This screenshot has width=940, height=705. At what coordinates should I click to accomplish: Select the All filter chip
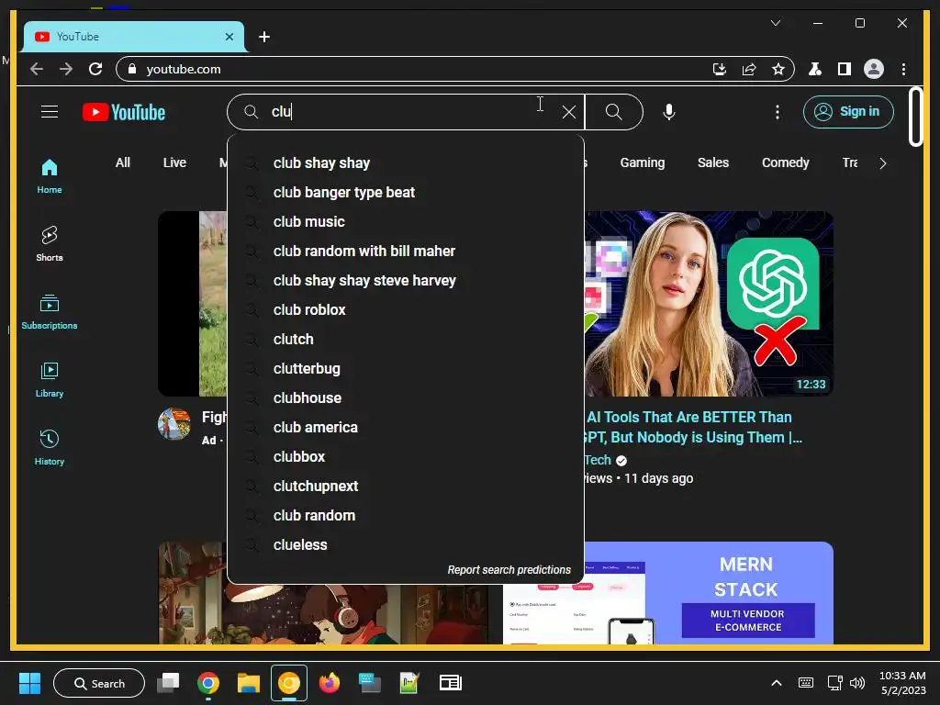tap(122, 162)
